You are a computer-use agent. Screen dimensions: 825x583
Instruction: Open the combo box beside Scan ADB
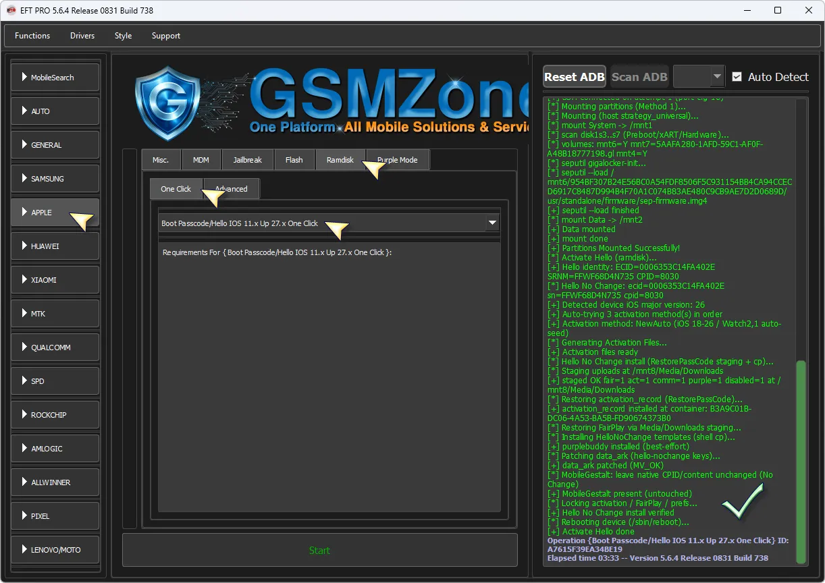tap(699, 77)
